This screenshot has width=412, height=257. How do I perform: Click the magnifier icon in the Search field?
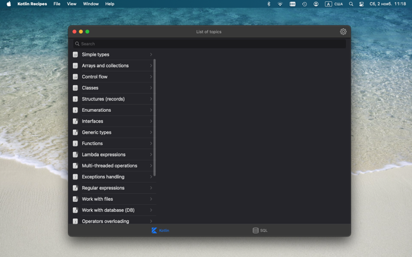77,44
